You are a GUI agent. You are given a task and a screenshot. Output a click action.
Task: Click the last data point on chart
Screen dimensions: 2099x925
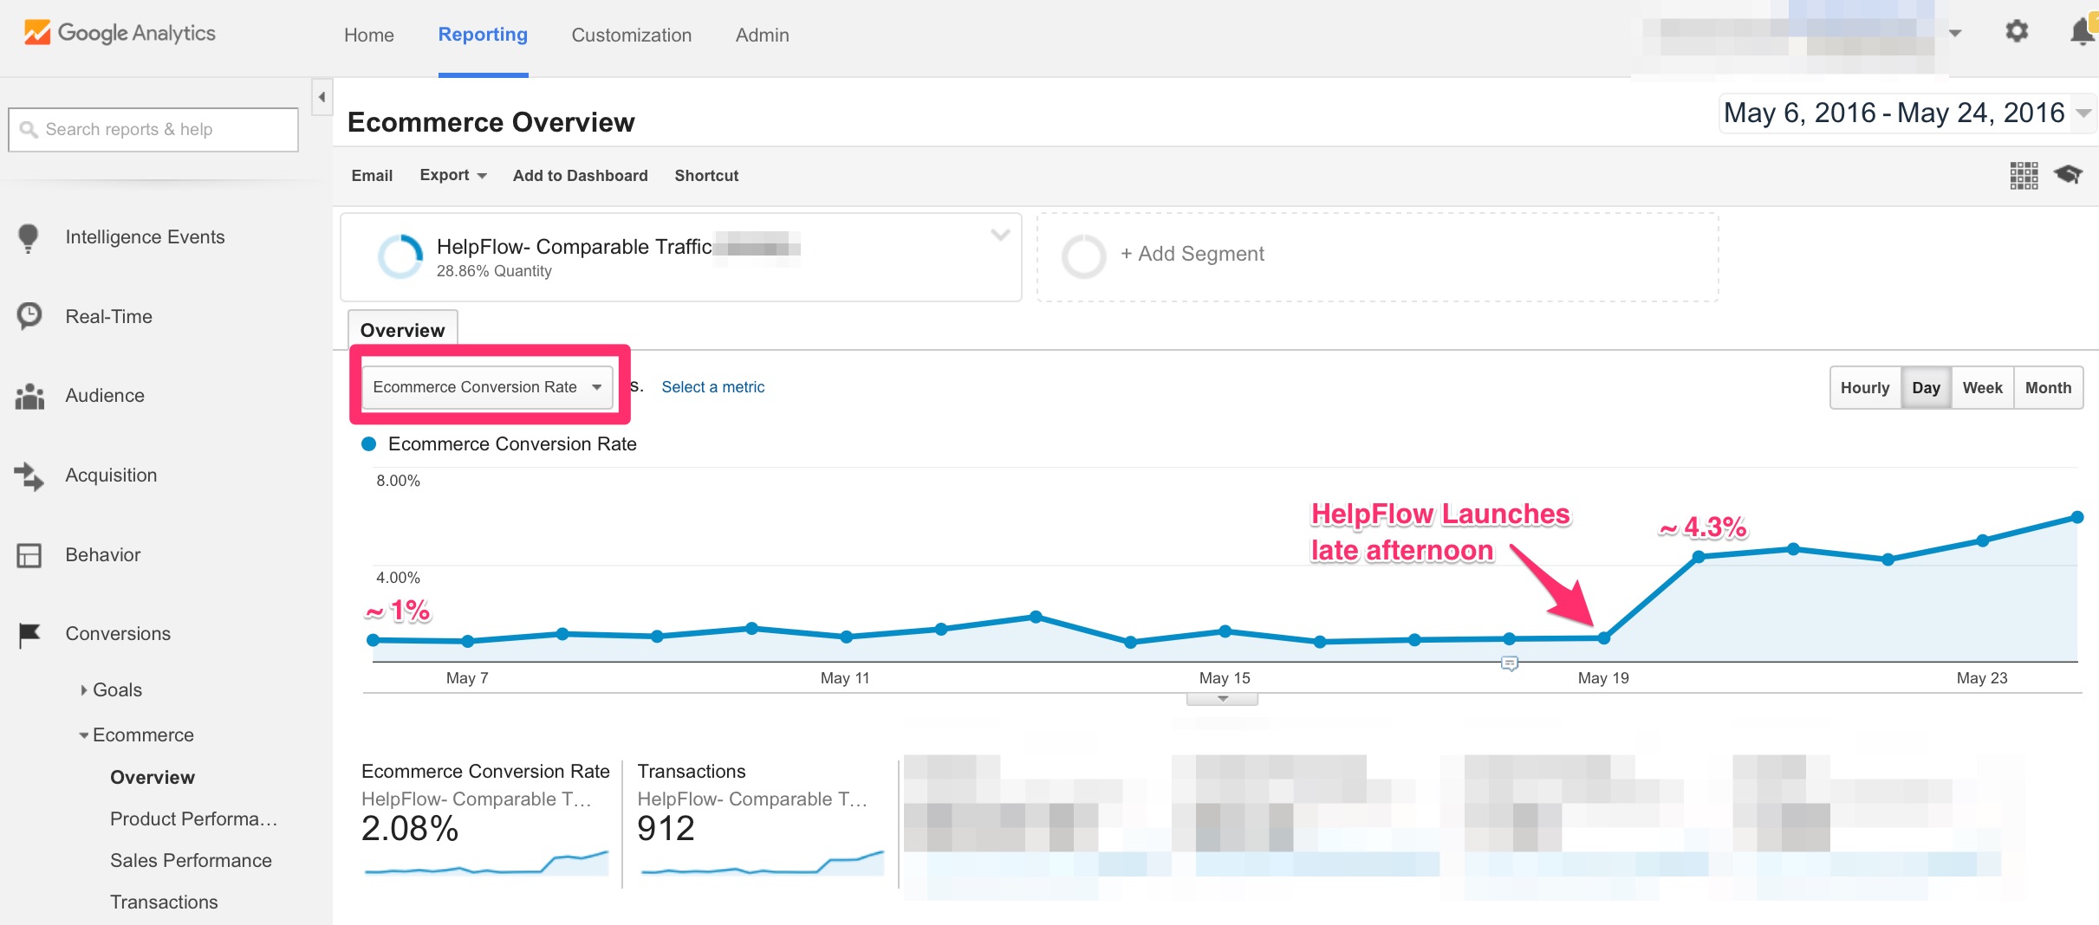point(2077,517)
